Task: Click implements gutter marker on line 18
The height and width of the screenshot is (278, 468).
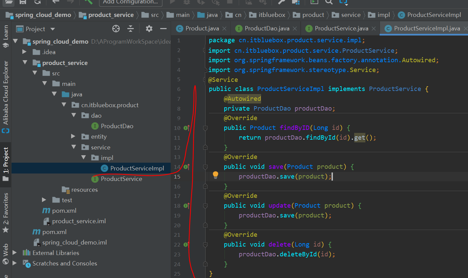Action: 187,206
